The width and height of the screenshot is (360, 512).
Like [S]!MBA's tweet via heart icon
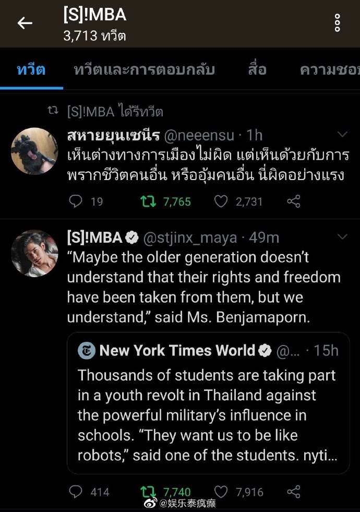coord(221,492)
